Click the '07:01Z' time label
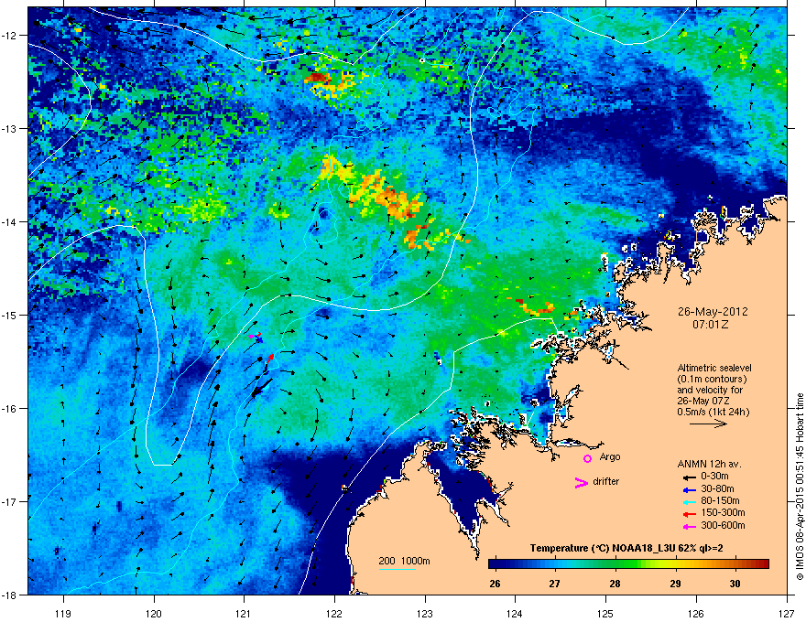Screen dimensions: 806x622 [x=711, y=325]
